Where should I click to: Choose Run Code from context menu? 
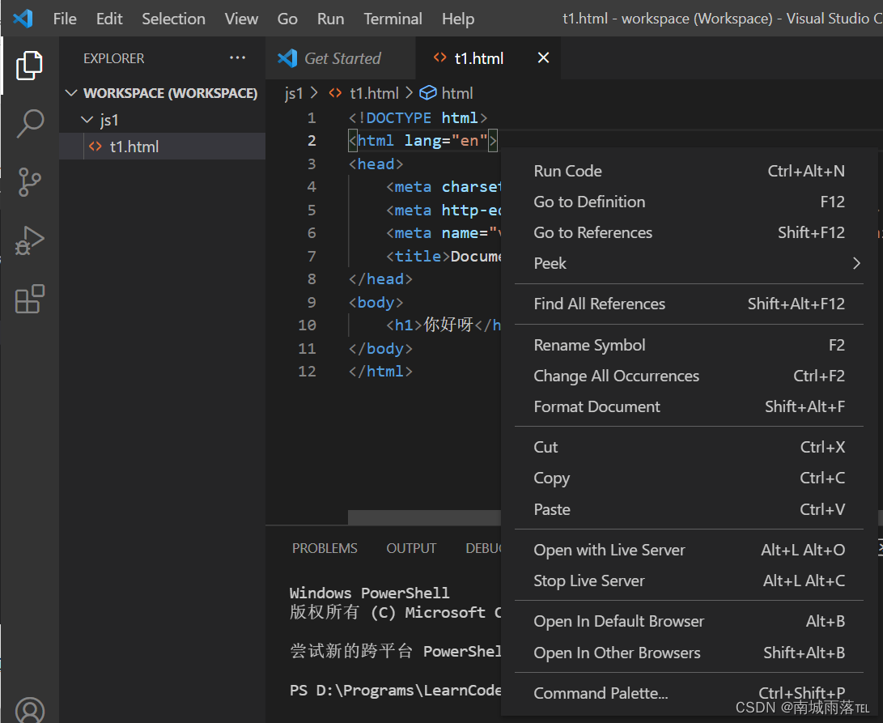pyautogui.click(x=689, y=171)
